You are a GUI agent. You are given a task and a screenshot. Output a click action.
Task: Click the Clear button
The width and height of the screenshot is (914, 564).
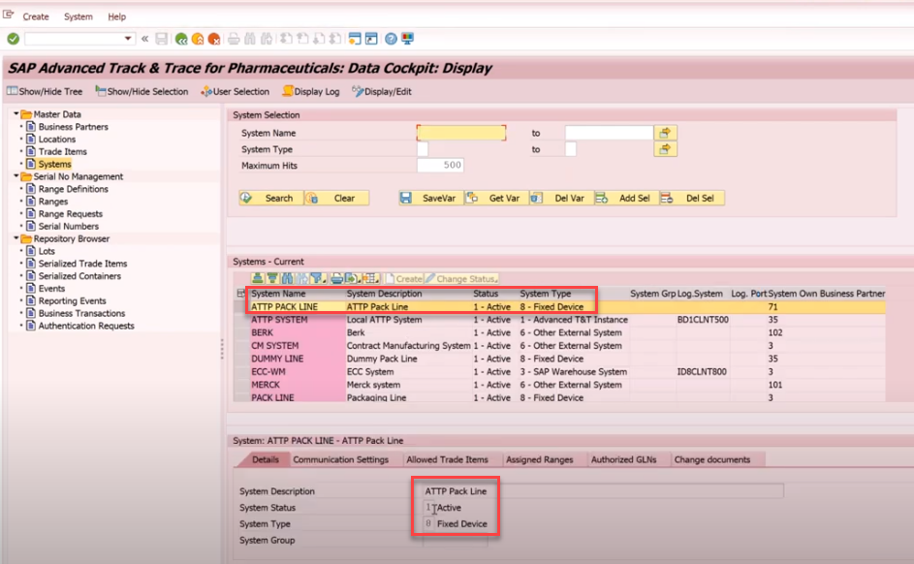(x=337, y=198)
